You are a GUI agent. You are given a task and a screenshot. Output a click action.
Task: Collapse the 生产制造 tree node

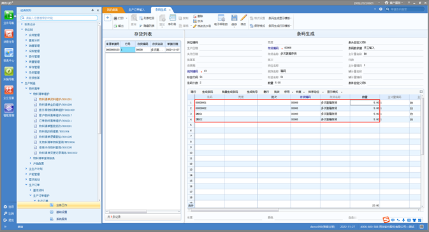22,83
